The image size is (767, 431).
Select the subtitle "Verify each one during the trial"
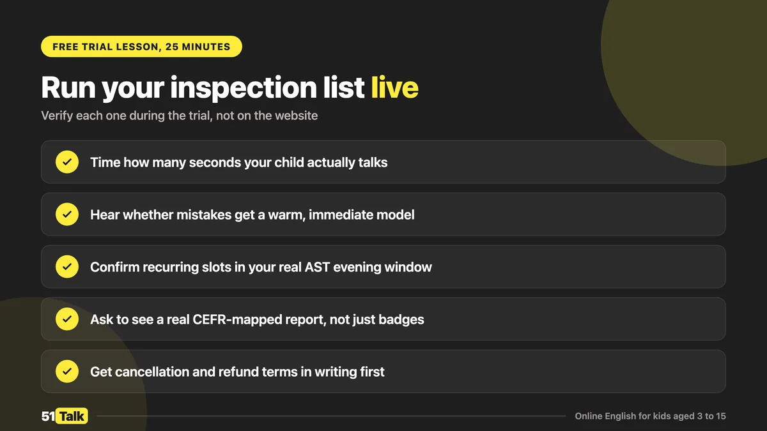[180, 116]
